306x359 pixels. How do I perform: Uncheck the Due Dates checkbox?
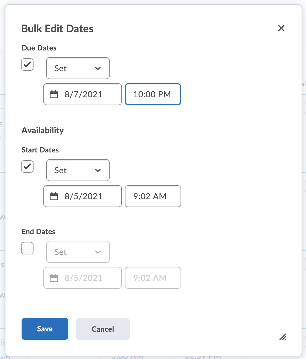point(27,65)
